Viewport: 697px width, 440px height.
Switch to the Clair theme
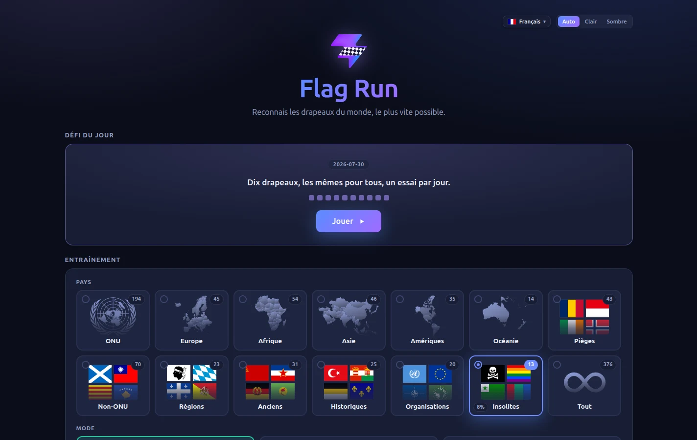pos(591,22)
